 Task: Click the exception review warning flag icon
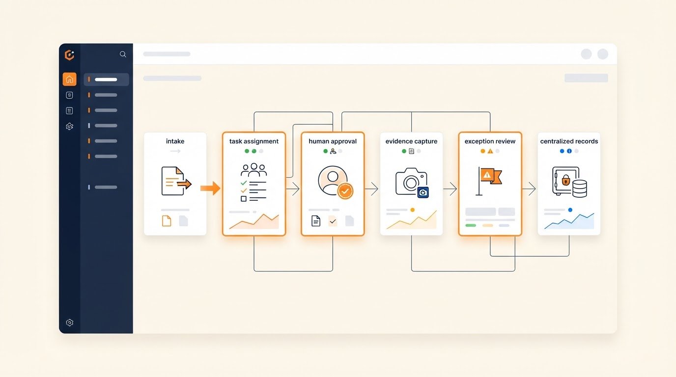click(x=489, y=181)
